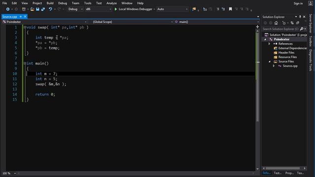Screen dimensions: 315x177
Task: Click the New Project toolbar icon
Action: [x=24, y=9]
